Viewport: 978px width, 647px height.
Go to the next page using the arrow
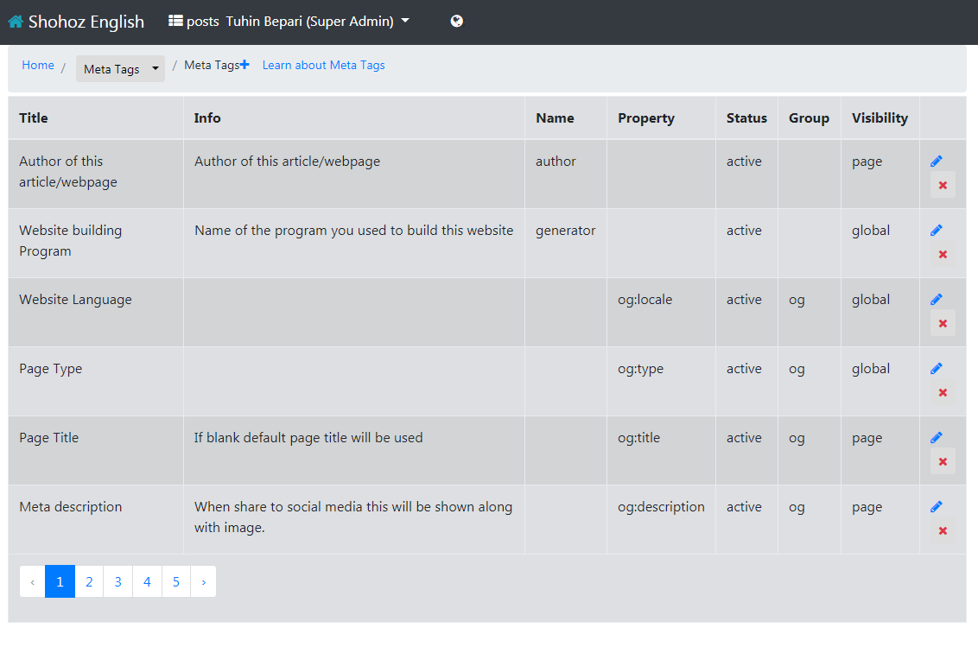tap(203, 581)
